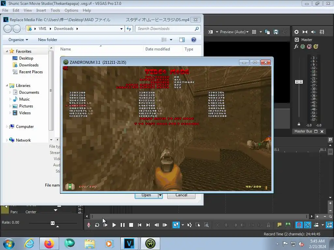Open Overlays dropdown arrow beside grid
The height and width of the screenshot is (250, 334).
click(x=261, y=32)
